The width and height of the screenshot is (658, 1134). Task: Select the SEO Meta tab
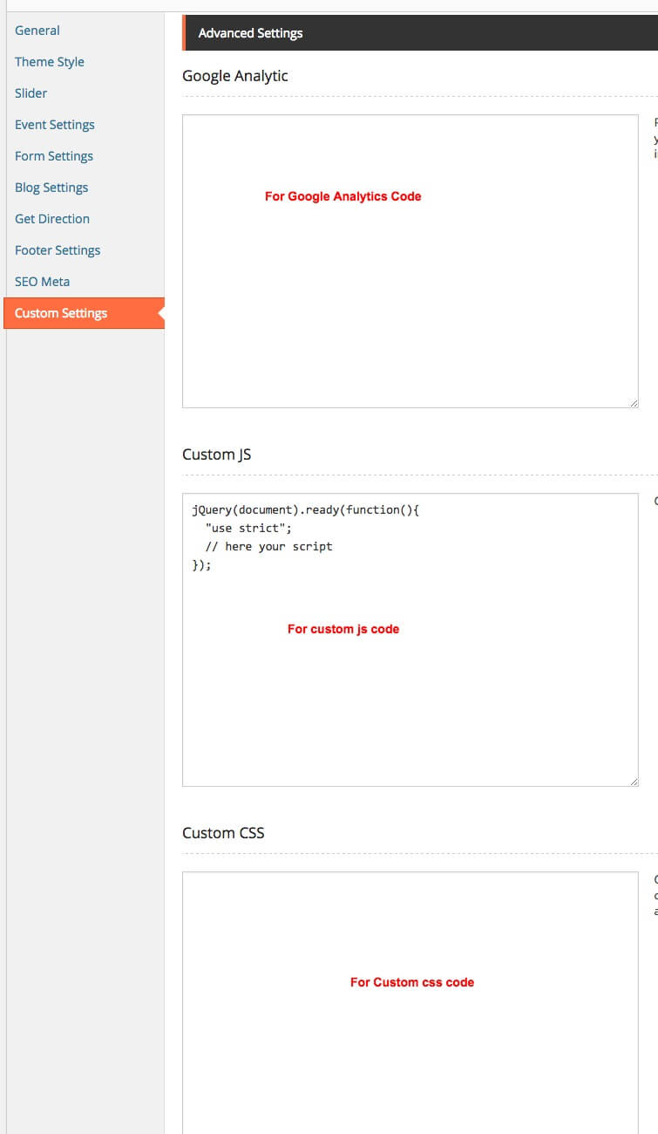click(42, 282)
